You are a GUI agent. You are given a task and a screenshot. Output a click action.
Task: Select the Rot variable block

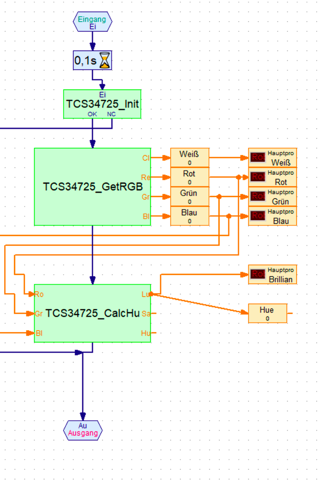(x=190, y=177)
